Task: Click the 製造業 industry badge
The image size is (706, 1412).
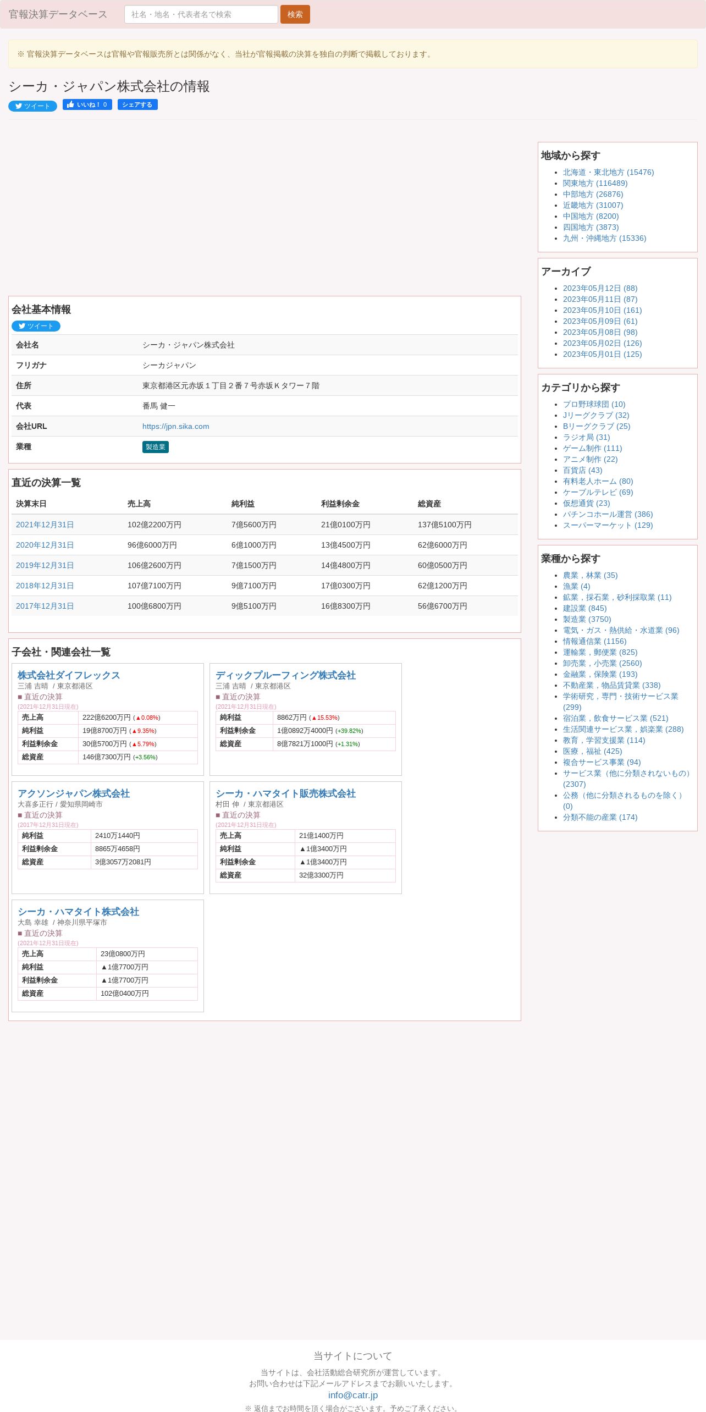Action: pos(156,447)
